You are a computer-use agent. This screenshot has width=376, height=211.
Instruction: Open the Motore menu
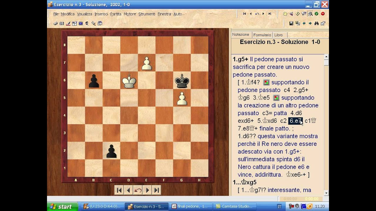pos(130,14)
